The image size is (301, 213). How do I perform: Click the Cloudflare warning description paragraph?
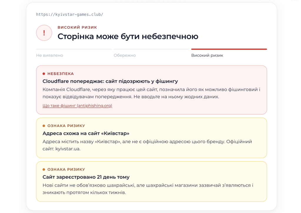(151, 93)
